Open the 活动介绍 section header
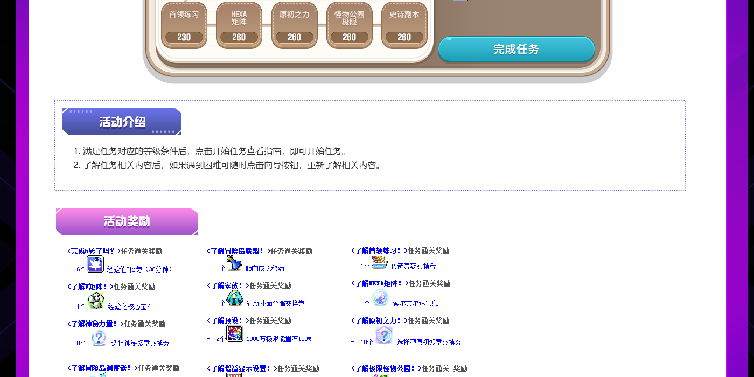Image resolution: width=754 pixels, height=377 pixels. 122,122
